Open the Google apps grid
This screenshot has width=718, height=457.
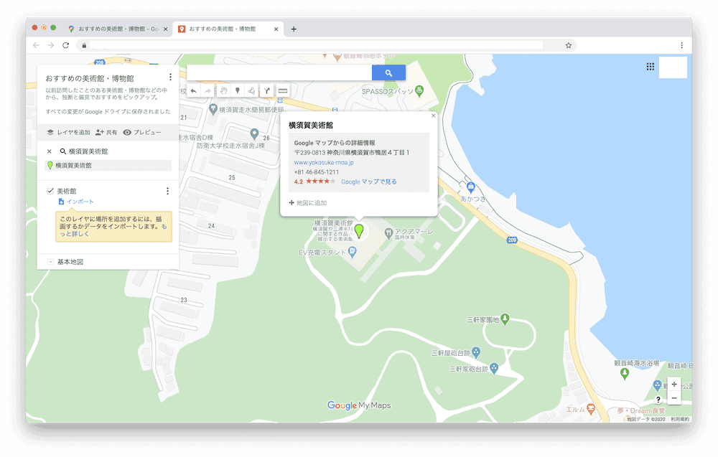click(x=650, y=67)
